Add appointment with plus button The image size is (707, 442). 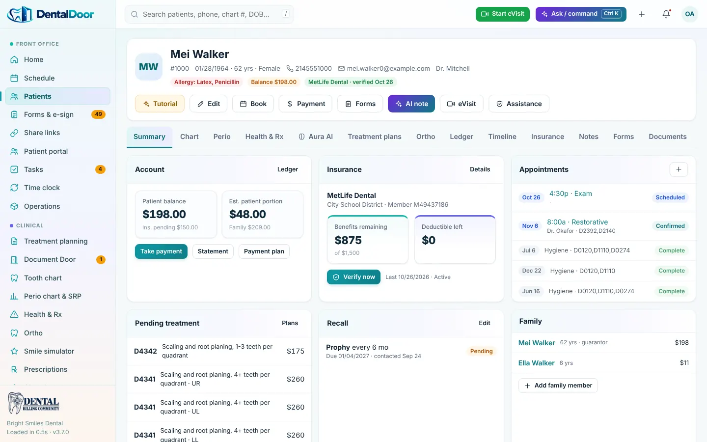[x=679, y=169]
